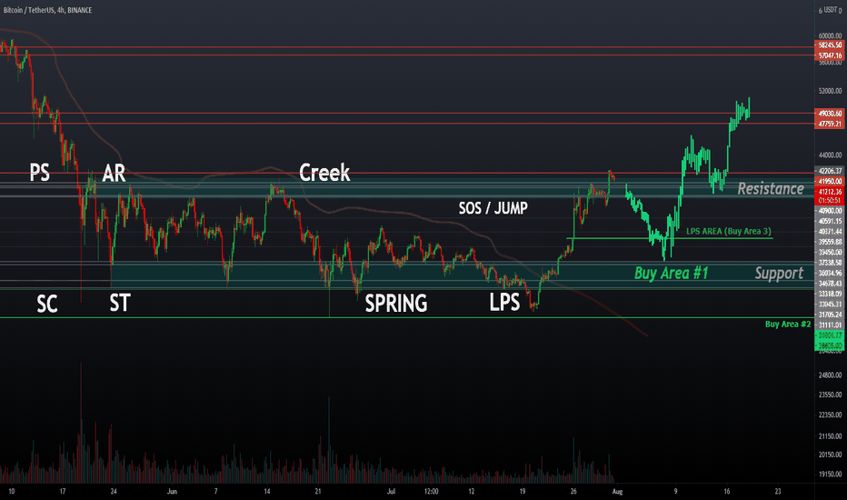
Task: Select the AR annotation text
Action: point(114,174)
